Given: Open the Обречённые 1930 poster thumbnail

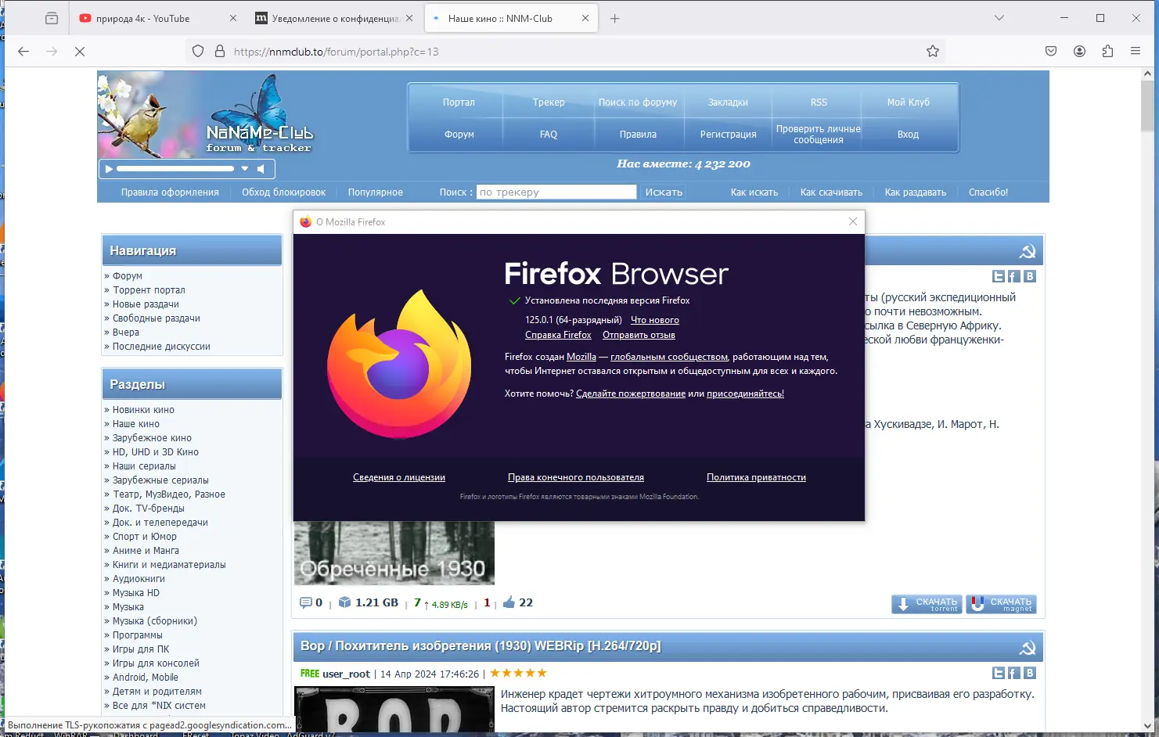Looking at the screenshot, I should click(394, 553).
